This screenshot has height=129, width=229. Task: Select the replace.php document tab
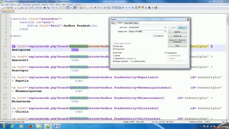coord(7,11)
